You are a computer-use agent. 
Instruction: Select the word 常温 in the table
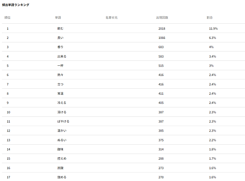(60, 94)
